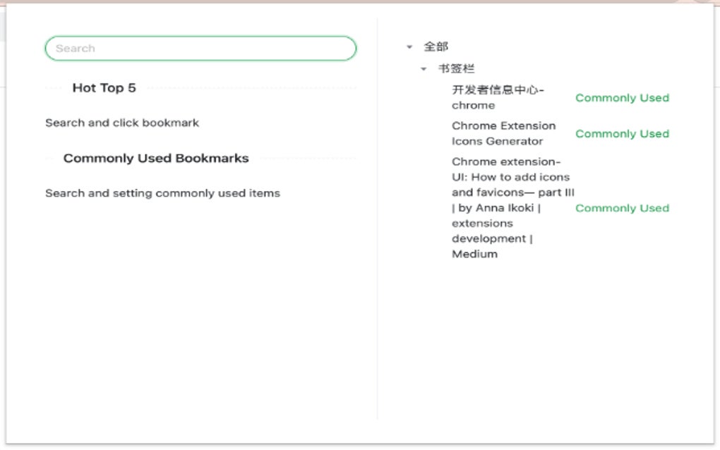This screenshot has height=450, width=720.
Task: Click inside the green-bordered search field
Action: coord(200,48)
